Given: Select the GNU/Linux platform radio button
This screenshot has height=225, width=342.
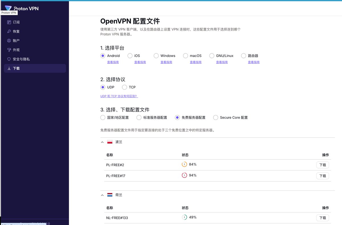Looking at the screenshot, I should click(x=212, y=56).
